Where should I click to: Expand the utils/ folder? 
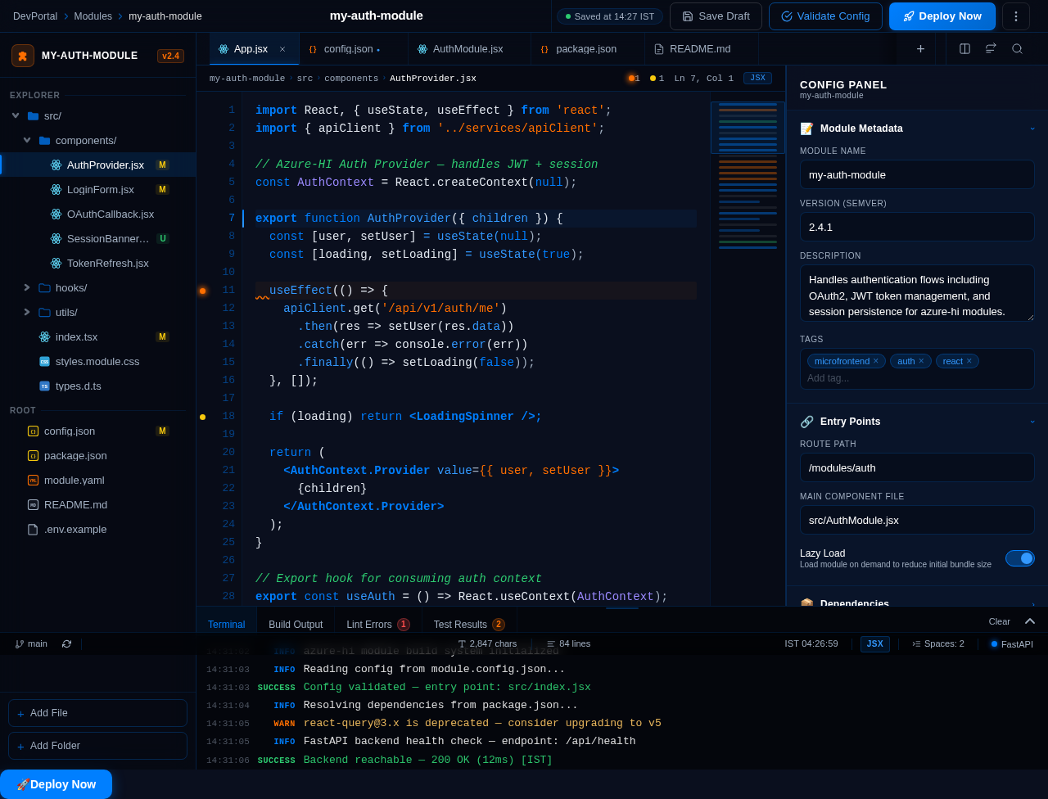pyautogui.click(x=27, y=312)
